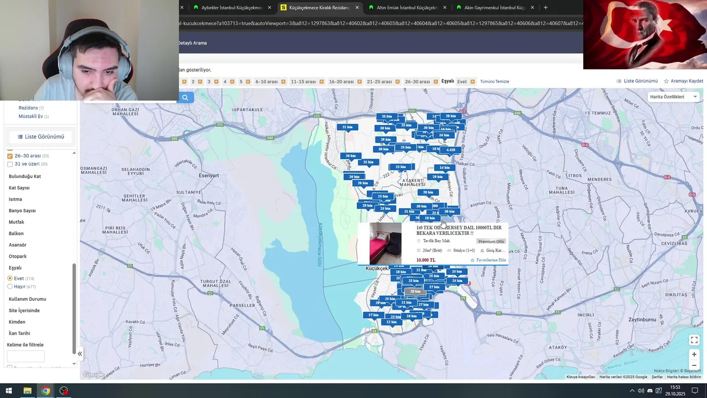
Task: Switch to 'Liste Görünümü' in top right
Action: (637, 81)
